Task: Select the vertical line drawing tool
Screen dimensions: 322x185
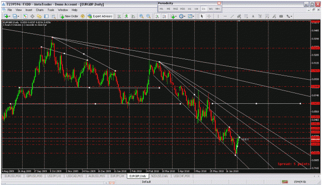Action: click(218, 16)
